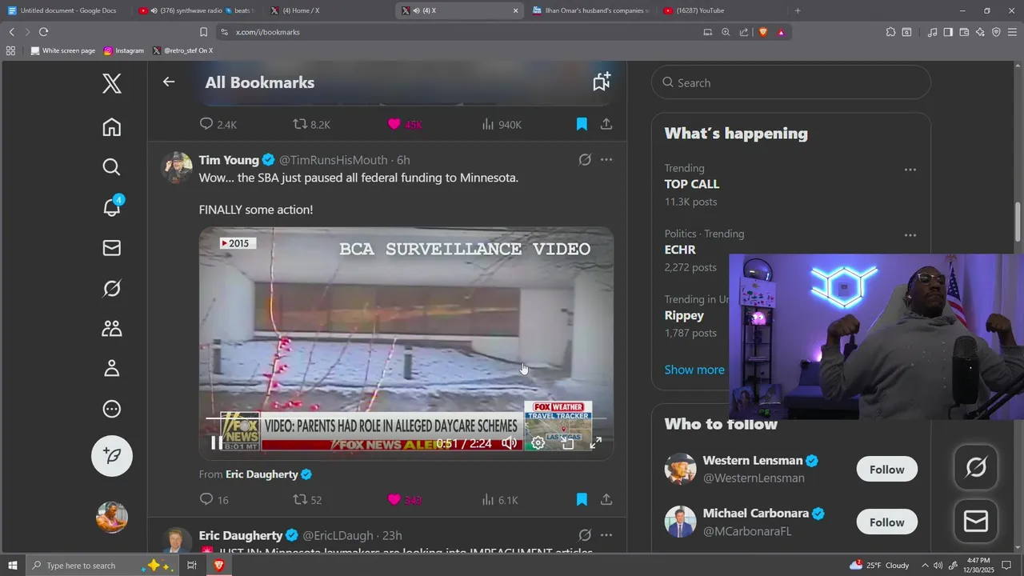Share Tim Young's post
Image resolution: width=1024 pixels, height=576 pixels.
(x=606, y=499)
